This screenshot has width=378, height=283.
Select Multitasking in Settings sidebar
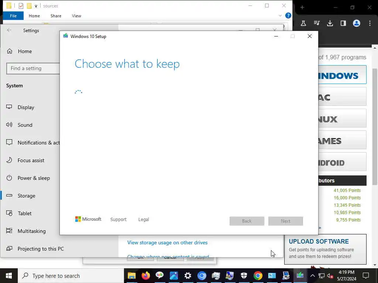[27, 231]
